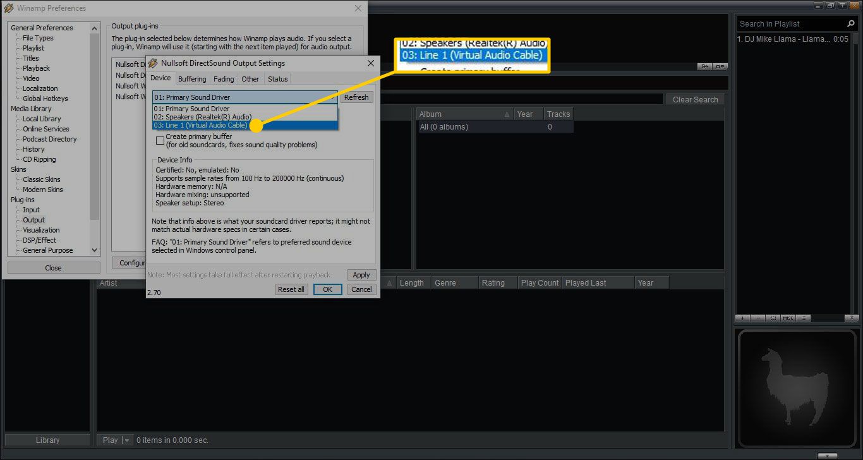Choose 02: Speakers (Realtek(R) Audio) option
The width and height of the screenshot is (863, 460).
pos(244,117)
